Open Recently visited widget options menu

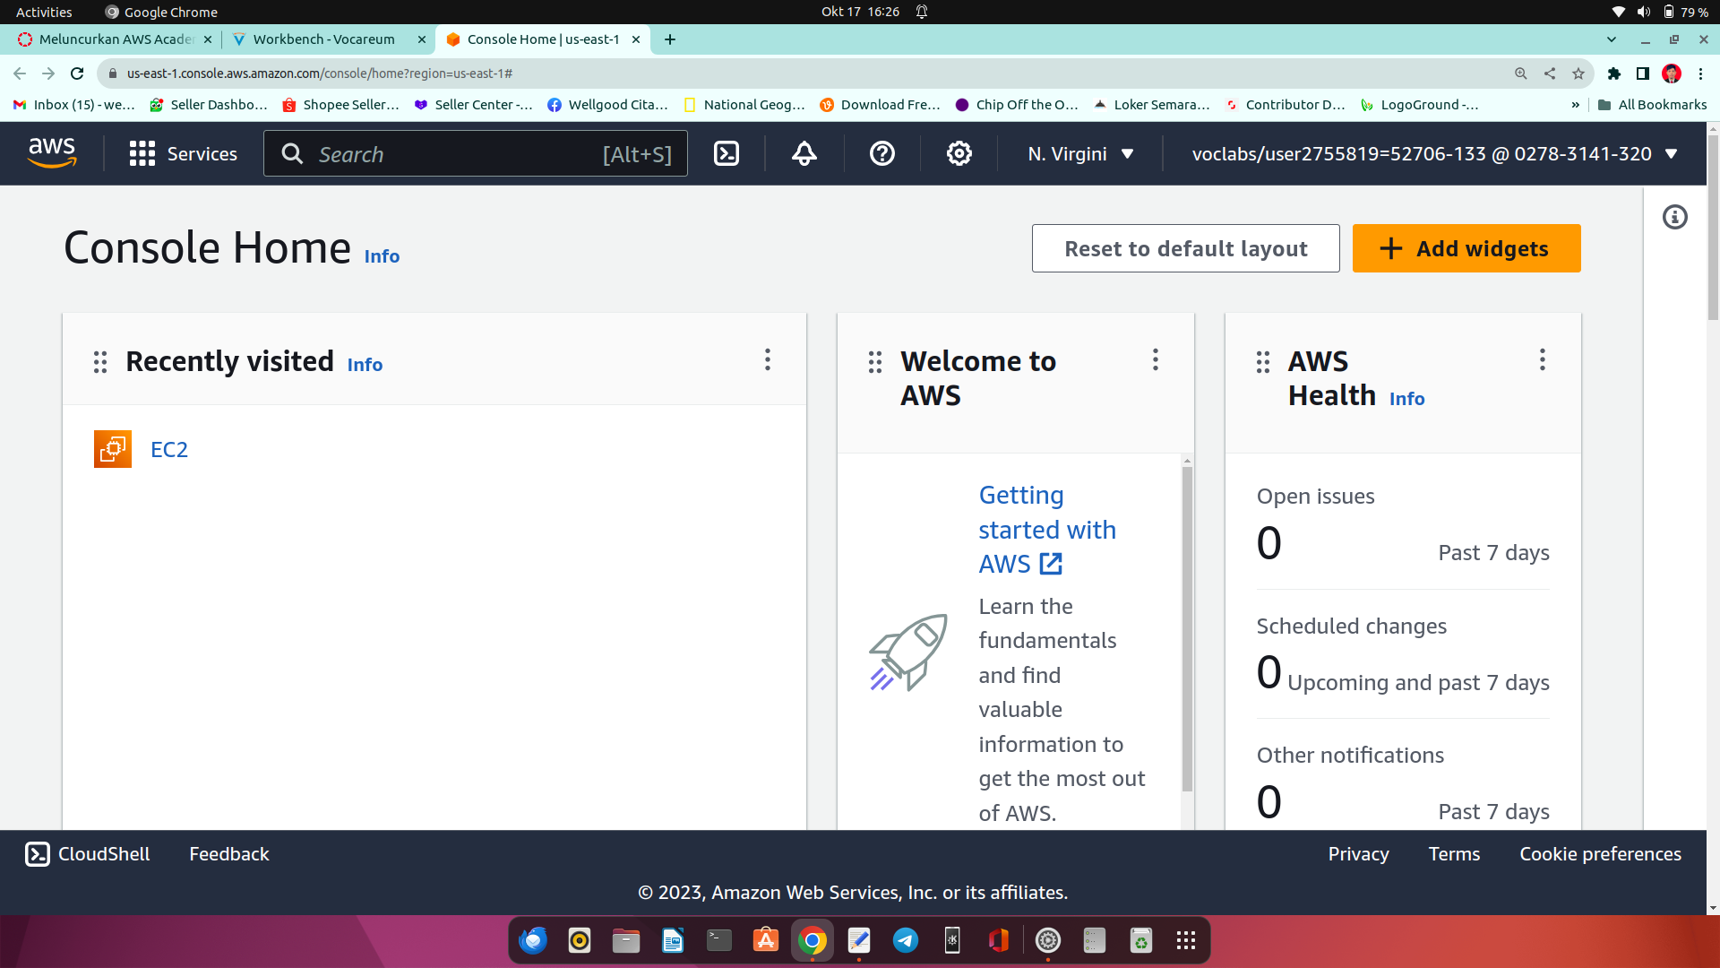pos(768,360)
